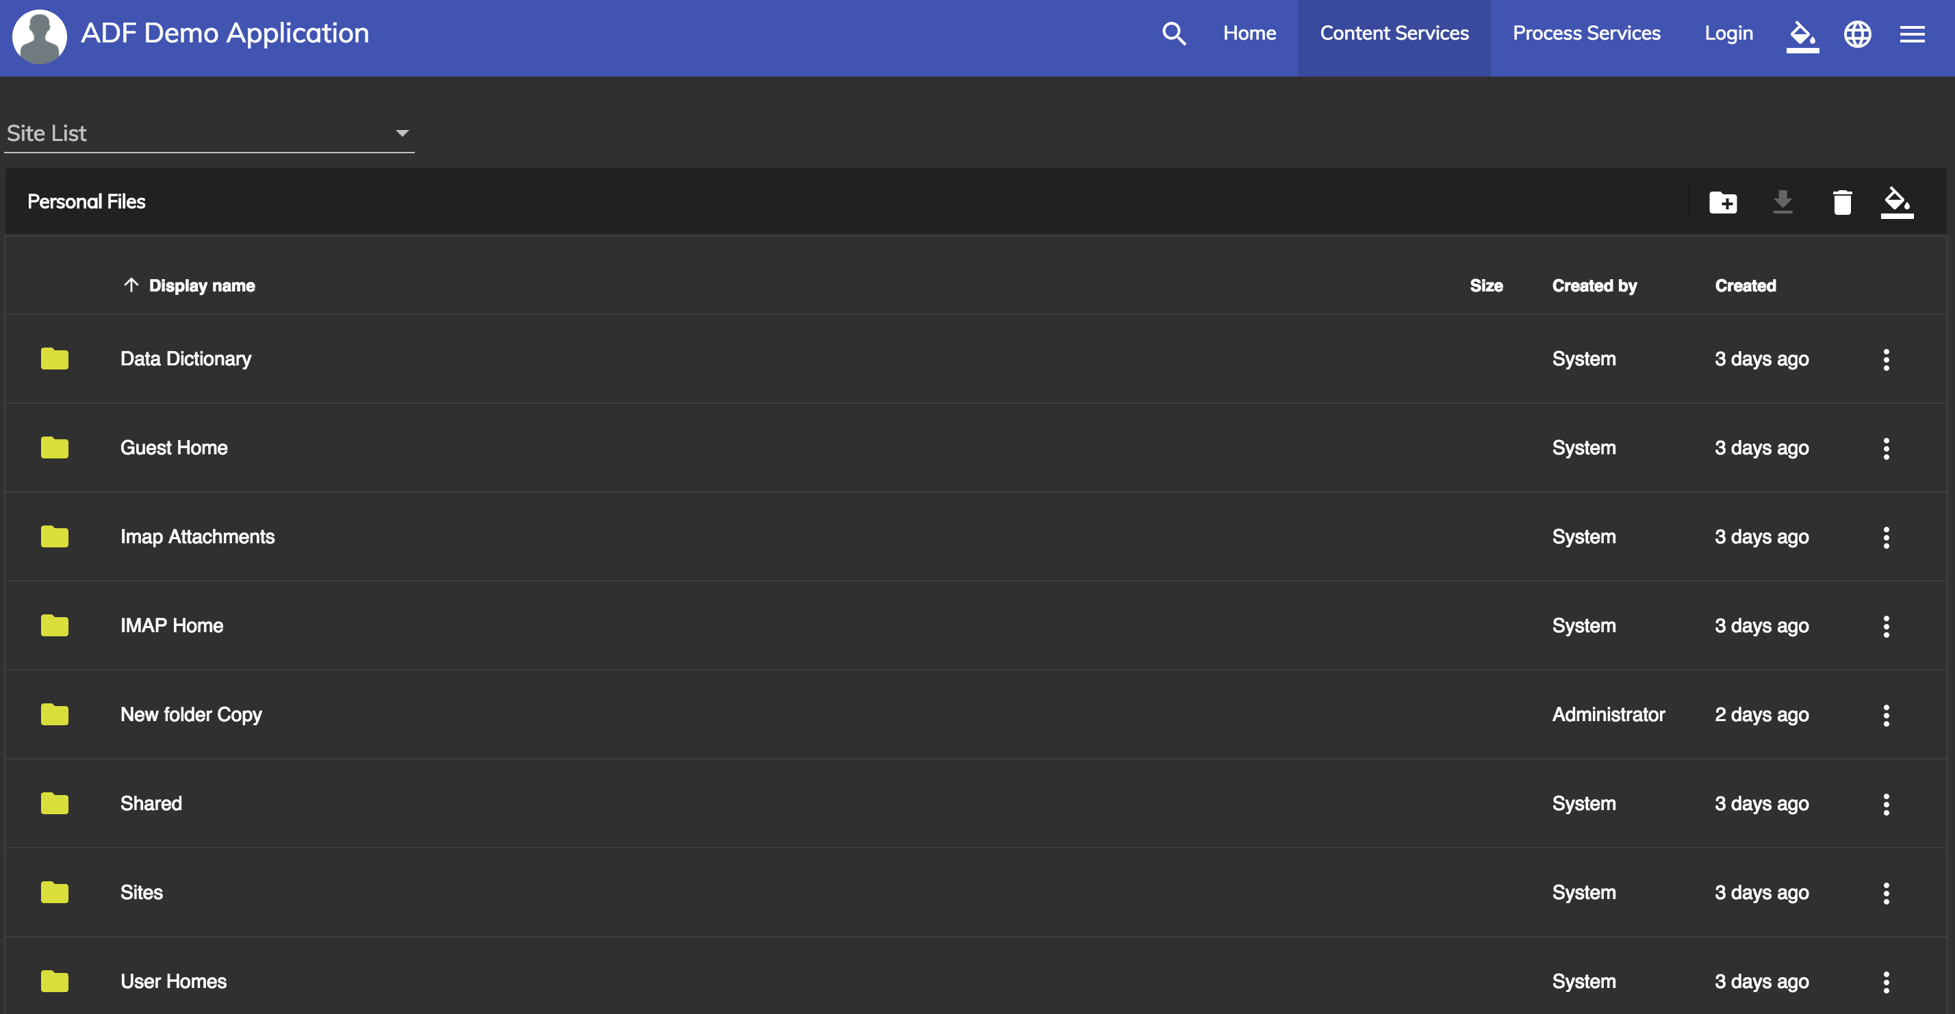Viewport: 1955px width, 1014px height.
Task: Click System creator for Shared row
Action: 1584,803
